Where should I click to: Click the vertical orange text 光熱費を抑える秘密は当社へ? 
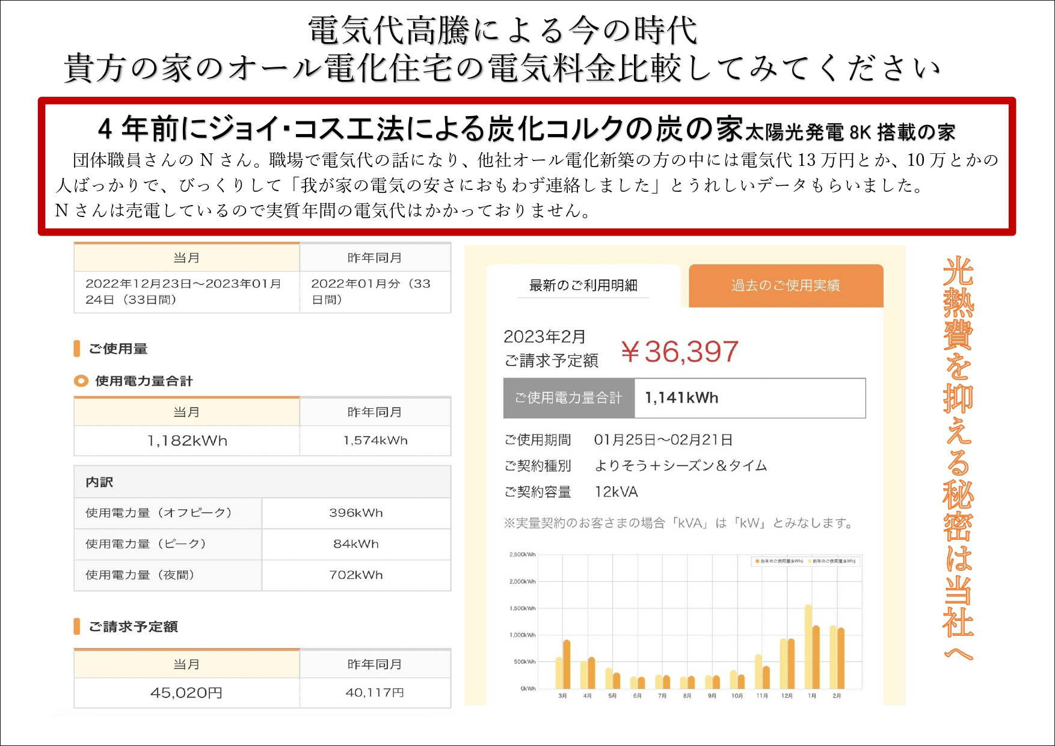958,458
